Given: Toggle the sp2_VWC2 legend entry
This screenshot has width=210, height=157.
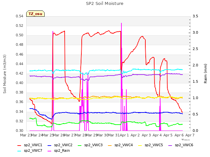Looking at the screenshot, I should click(x=60, y=145).
